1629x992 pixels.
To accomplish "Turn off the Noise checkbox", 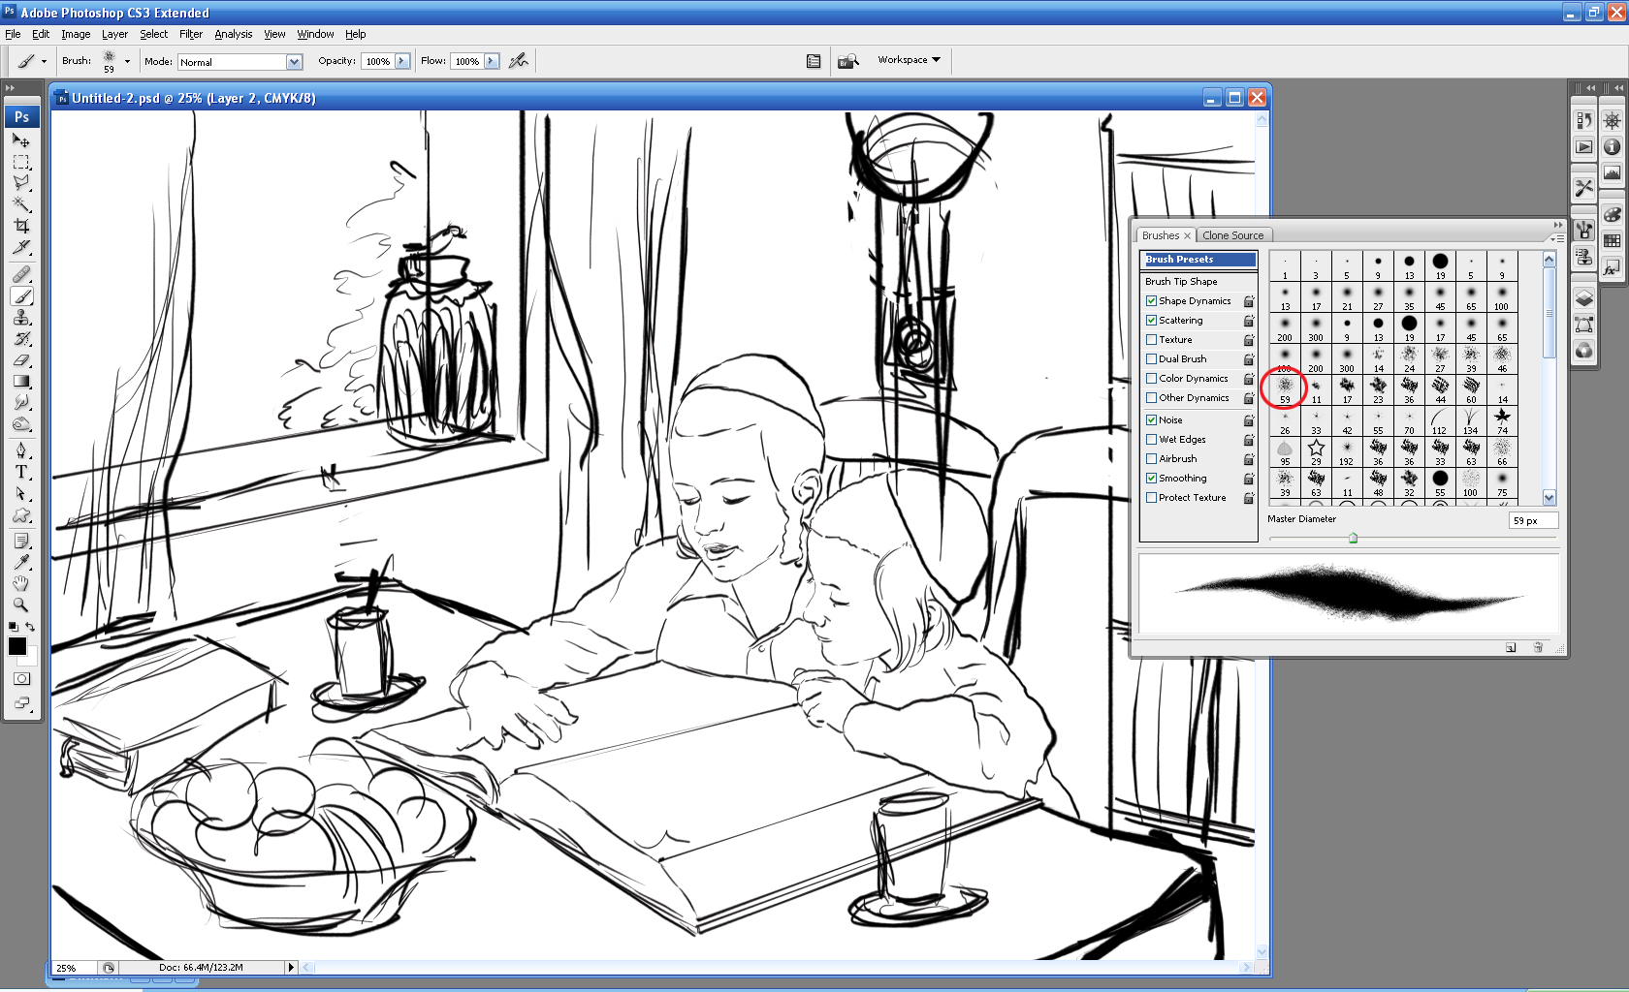I will tap(1151, 420).
